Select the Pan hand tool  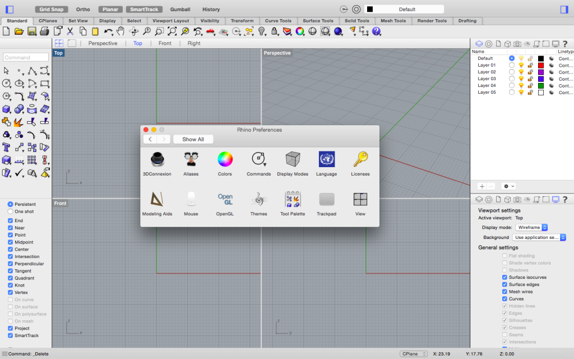tap(121, 31)
